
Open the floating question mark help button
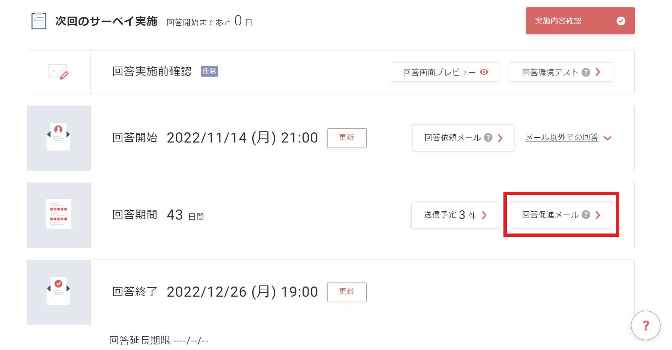pyautogui.click(x=646, y=325)
